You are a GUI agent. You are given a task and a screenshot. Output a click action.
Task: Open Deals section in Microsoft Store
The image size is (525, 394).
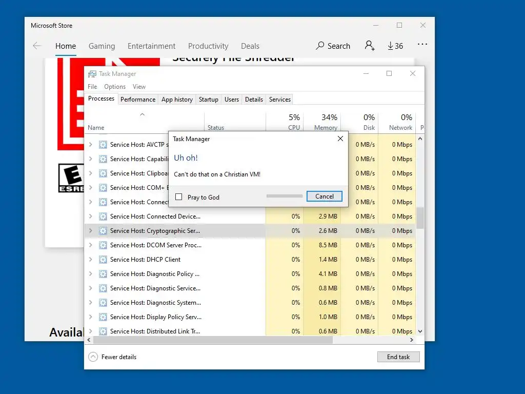coord(250,46)
